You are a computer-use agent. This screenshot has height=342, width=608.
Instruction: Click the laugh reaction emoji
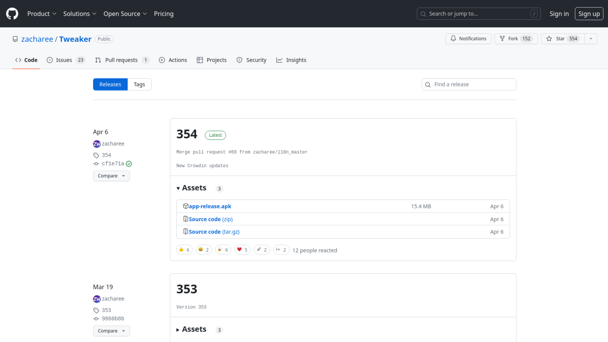(204, 250)
